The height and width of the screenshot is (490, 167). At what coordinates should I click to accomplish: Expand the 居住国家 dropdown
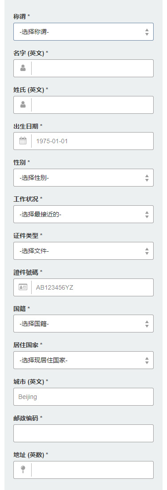point(84,360)
